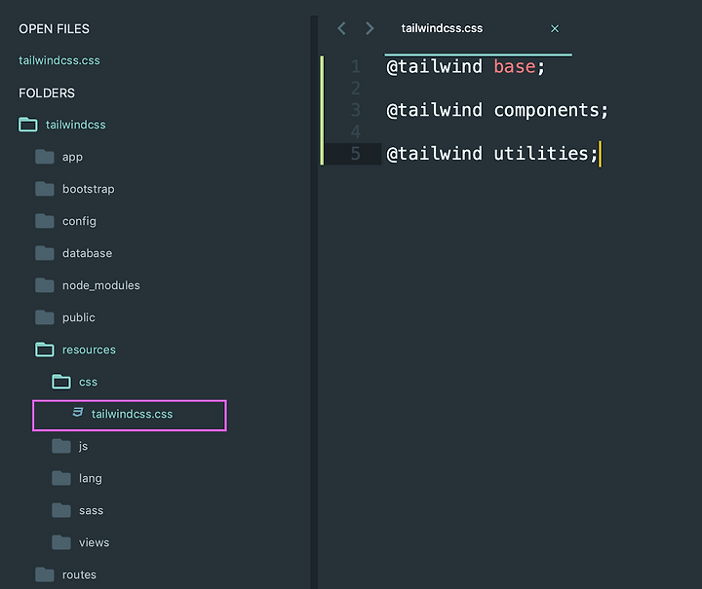Viewport: 702px width, 589px height.
Task: Expand the config folder label
Action: point(79,221)
